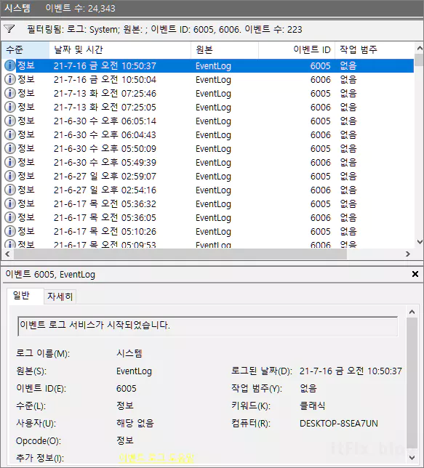Sort by 원본 column header
The image size is (424, 468).
click(x=225, y=49)
